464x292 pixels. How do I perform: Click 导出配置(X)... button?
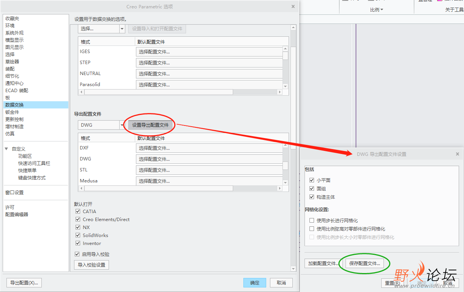pos(24,283)
